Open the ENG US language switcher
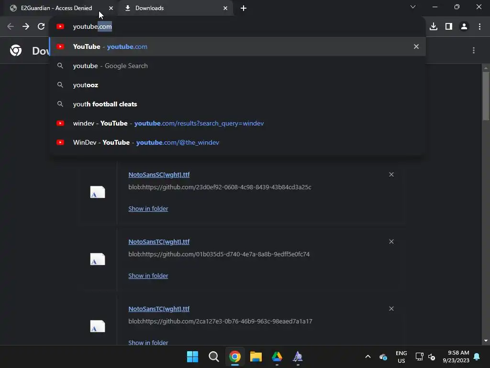This screenshot has width=490, height=368. click(401, 356)
